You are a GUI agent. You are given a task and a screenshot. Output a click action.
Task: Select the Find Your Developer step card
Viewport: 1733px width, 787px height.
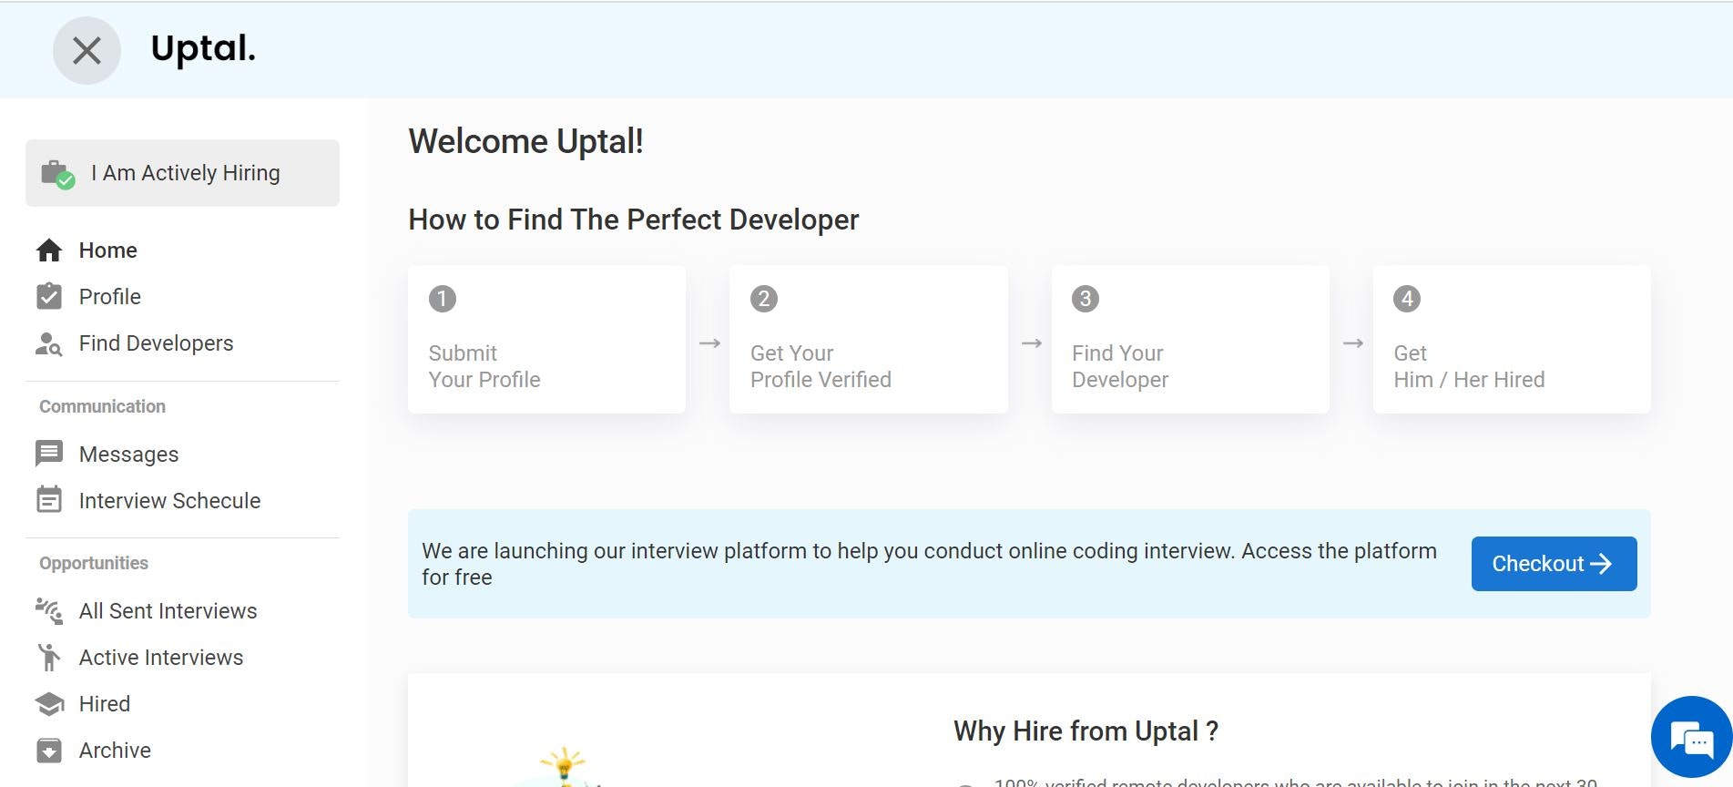(1190, 339)
